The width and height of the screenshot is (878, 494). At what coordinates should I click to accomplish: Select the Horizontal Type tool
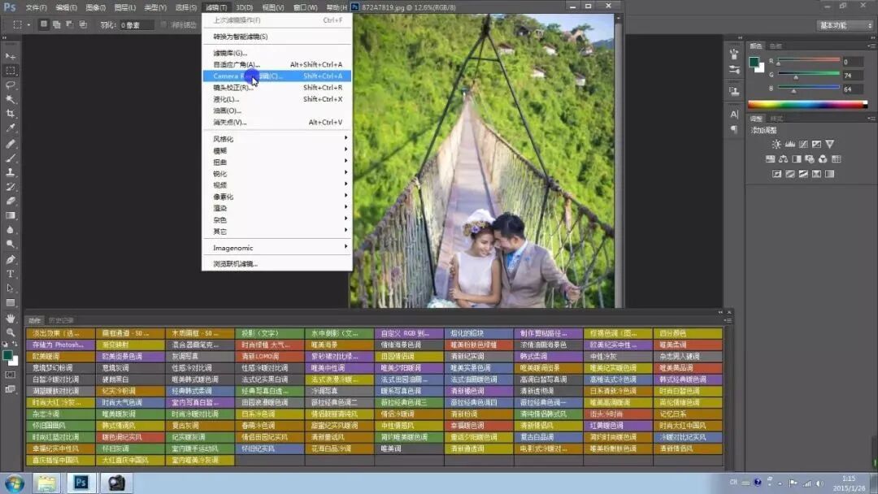(x=11, y=274)
